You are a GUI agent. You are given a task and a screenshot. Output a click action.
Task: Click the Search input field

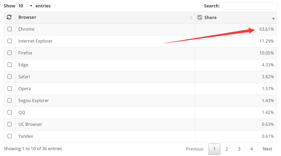(249, 6)
